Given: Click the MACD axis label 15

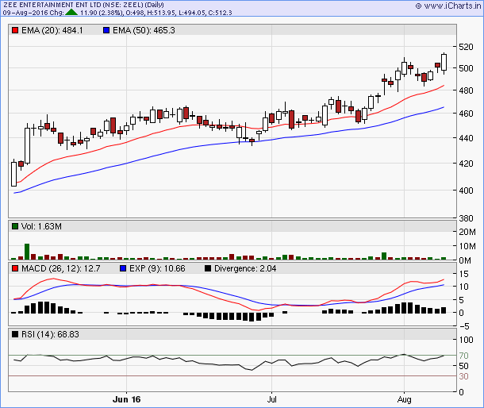Looking at the screenshot, I should 463,274.
